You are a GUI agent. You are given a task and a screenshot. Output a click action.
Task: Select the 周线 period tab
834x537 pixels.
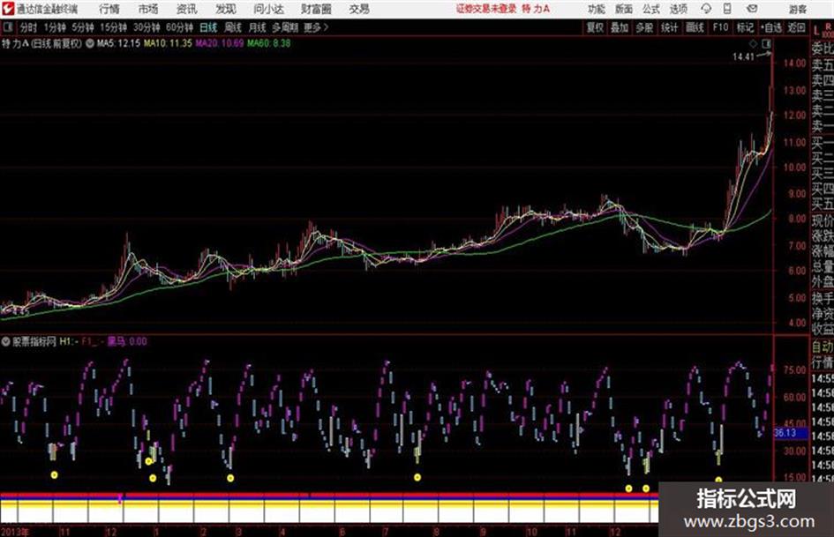pos(233,27)
